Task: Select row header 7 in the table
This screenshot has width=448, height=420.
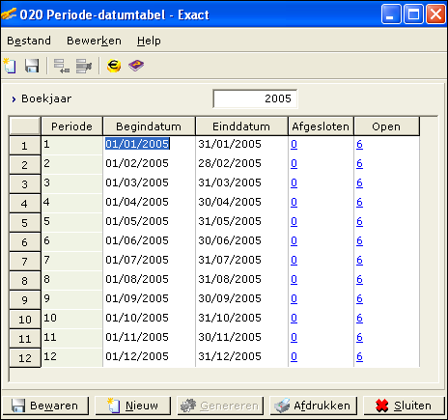Action: point(25,262)
